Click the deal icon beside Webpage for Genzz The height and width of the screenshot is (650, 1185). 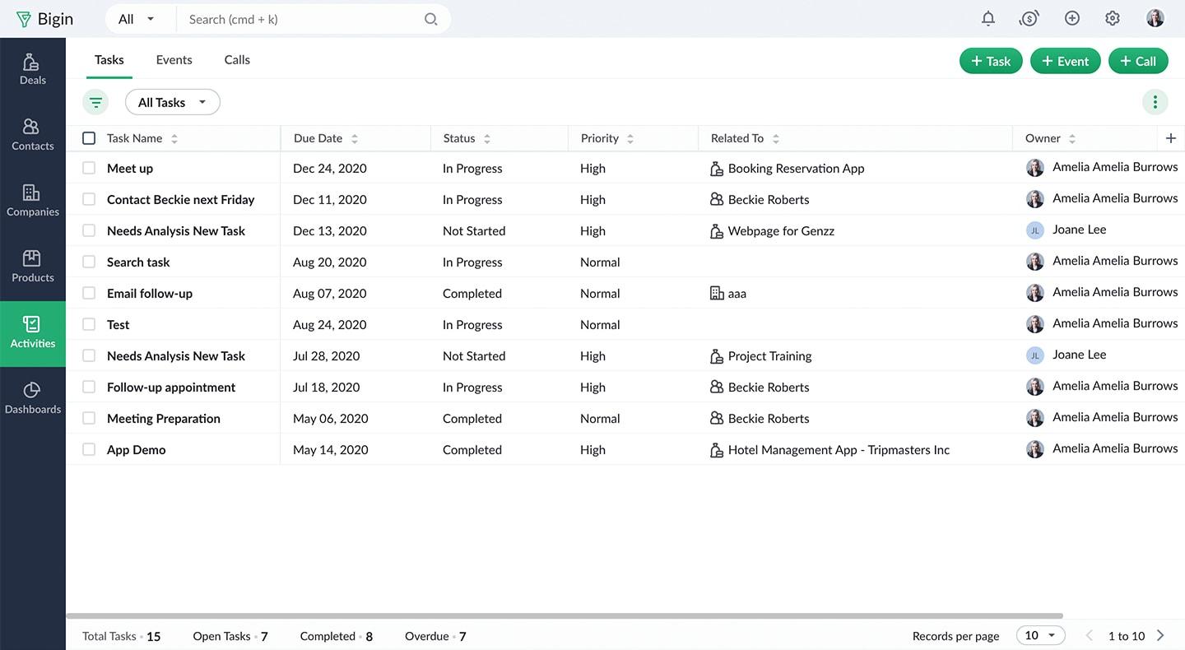[717, 231]
